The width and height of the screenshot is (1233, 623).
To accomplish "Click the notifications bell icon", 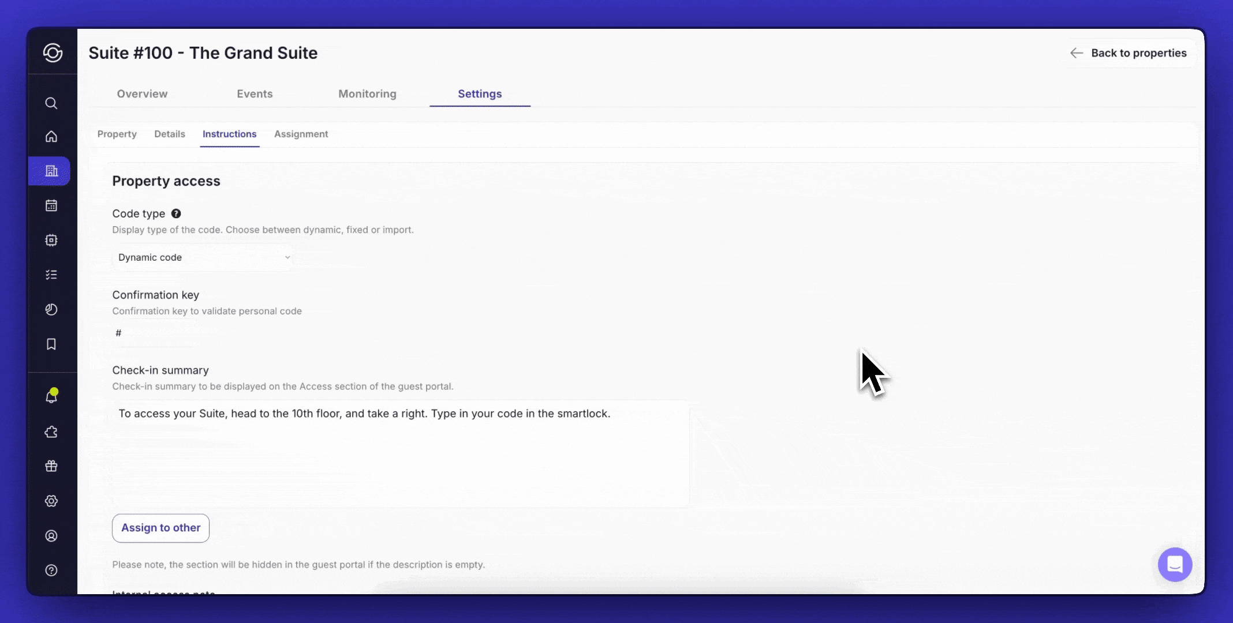I will [51, 397].
